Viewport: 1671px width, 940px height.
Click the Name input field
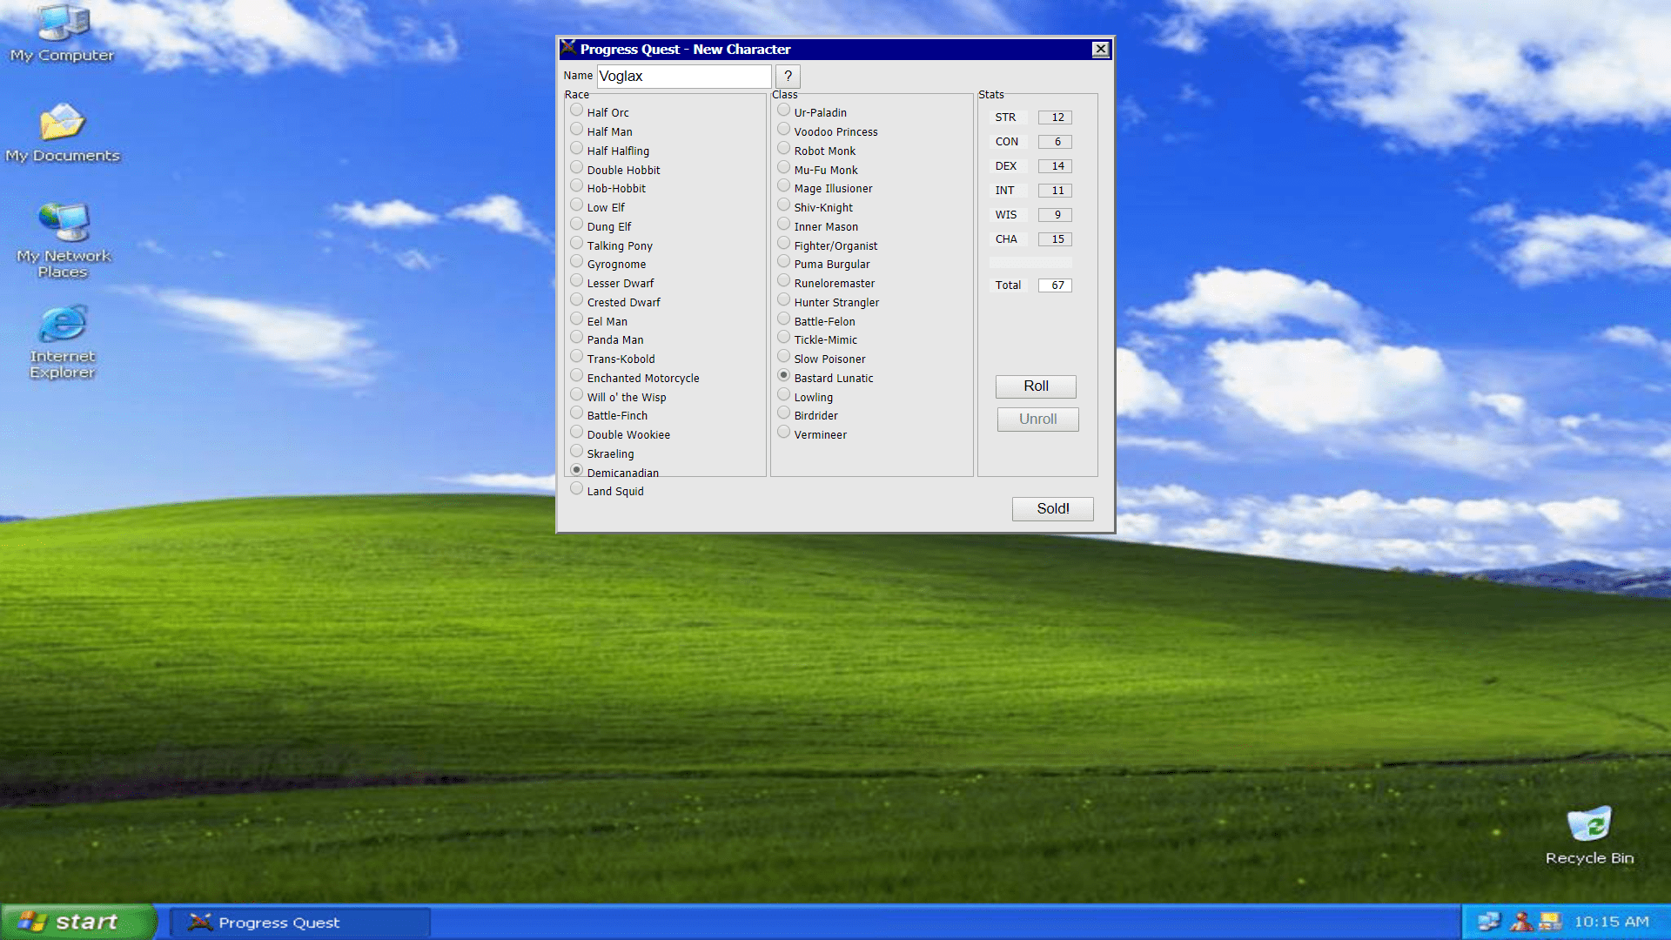pyautogui.click(x=683, y=77)
